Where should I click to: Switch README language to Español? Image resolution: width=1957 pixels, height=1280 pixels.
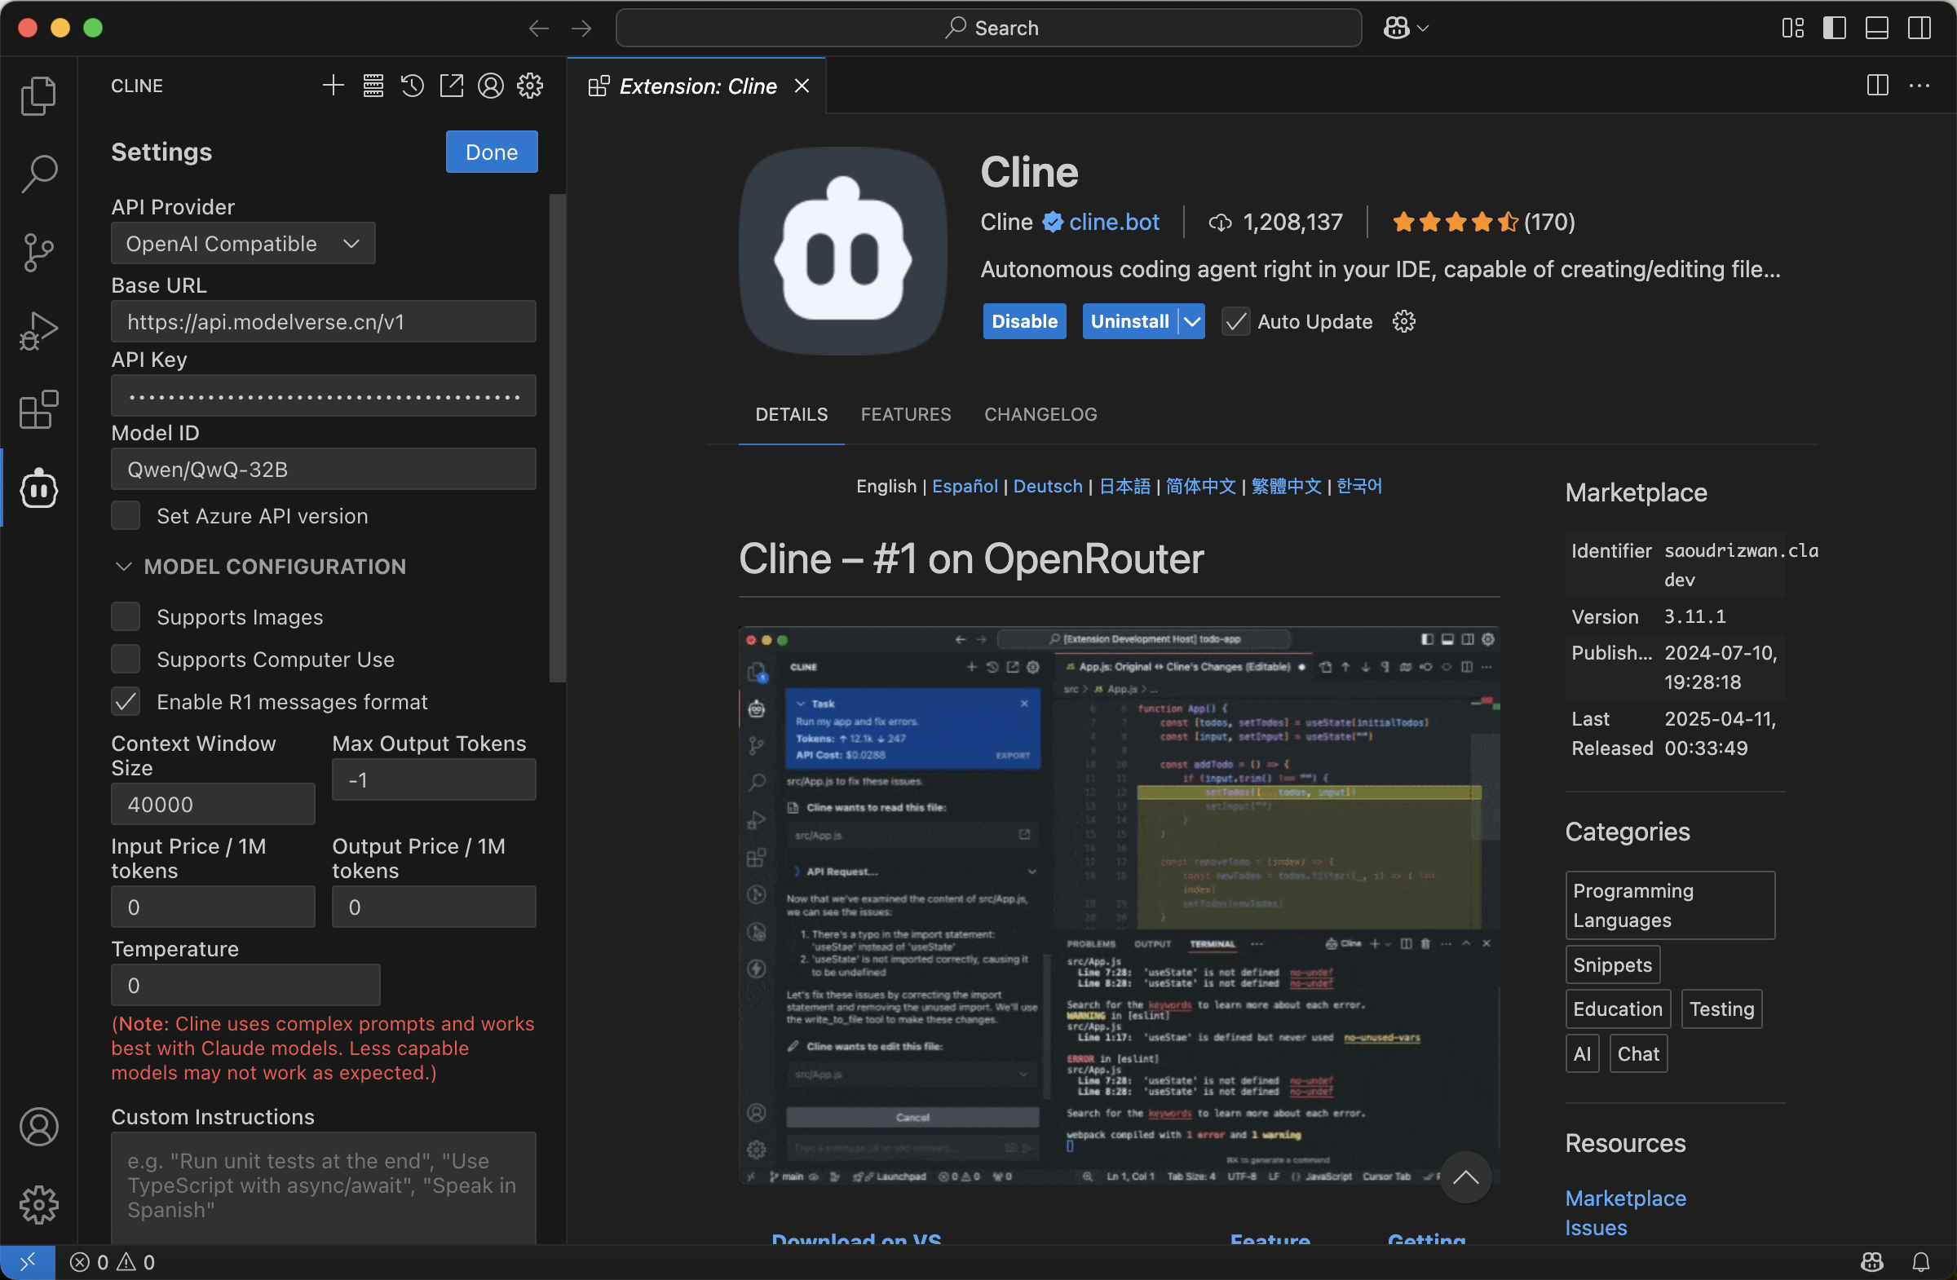(965, 486)
